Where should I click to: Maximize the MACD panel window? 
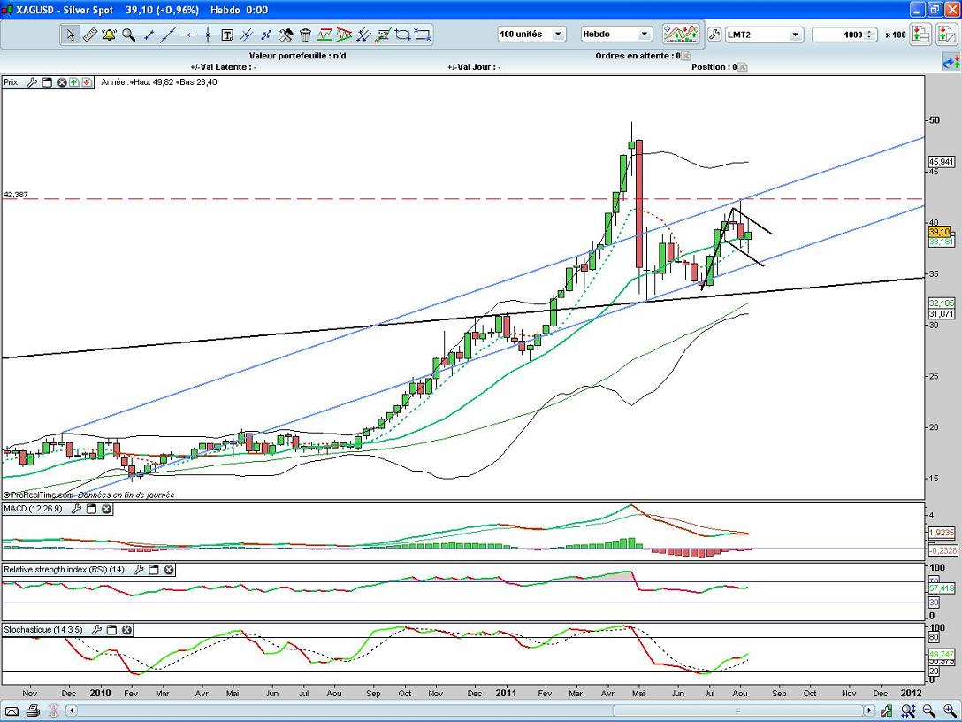(92, 509)
